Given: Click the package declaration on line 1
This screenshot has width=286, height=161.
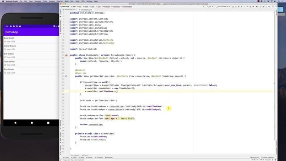Looking at the screenshot, I should [88, 13].
